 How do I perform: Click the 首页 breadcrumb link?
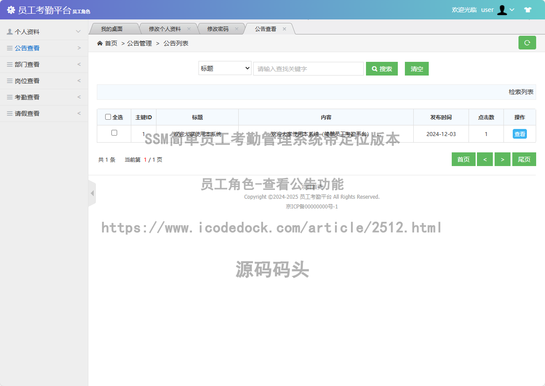[111, 43]
